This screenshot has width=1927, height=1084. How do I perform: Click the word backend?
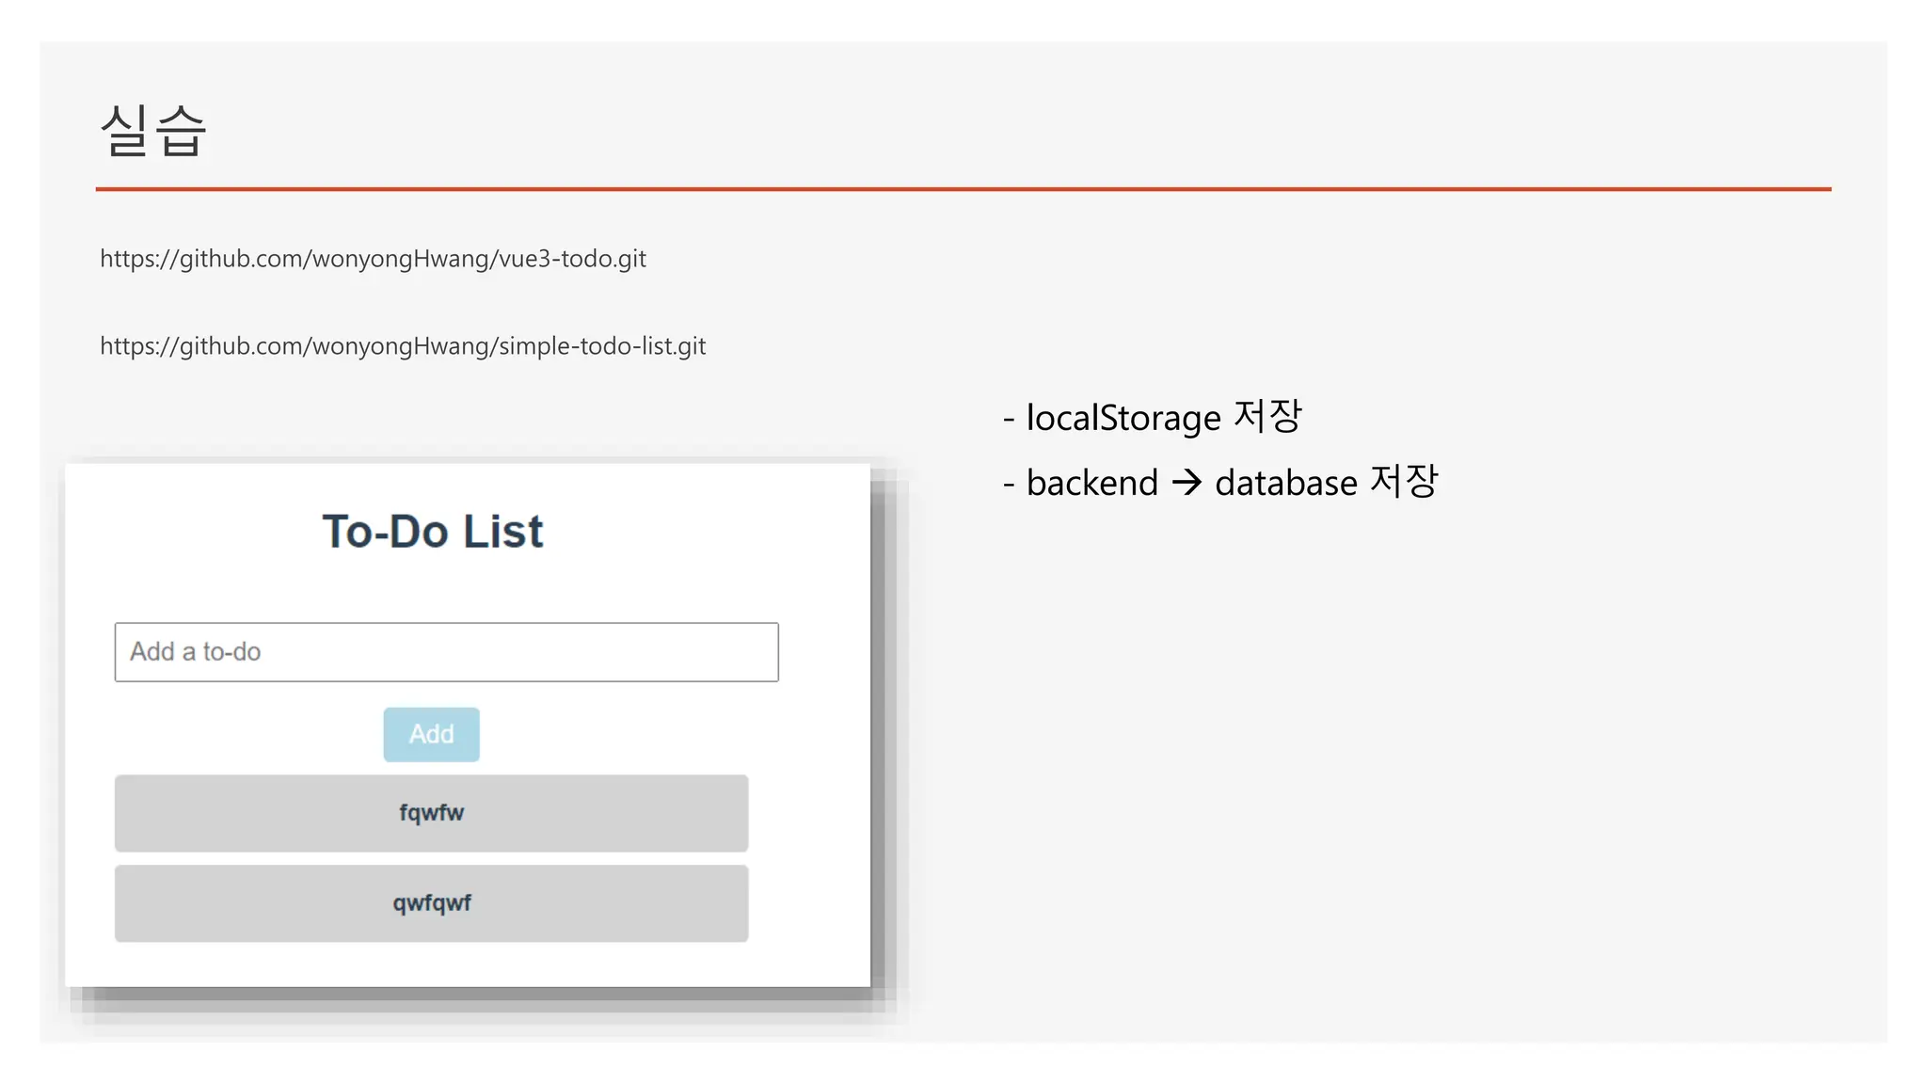[1091, 483]
